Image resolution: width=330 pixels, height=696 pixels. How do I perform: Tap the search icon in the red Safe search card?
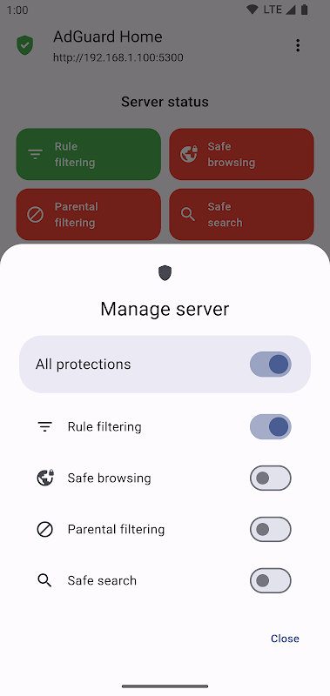(188, 214)
